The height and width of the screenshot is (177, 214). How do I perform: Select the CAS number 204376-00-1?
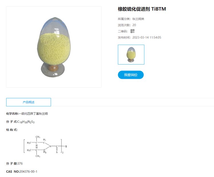coord(28,172)
